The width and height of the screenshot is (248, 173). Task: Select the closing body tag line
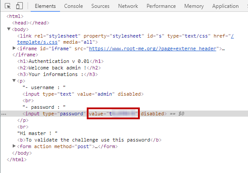pyautogui.click(x=22, y=153)
